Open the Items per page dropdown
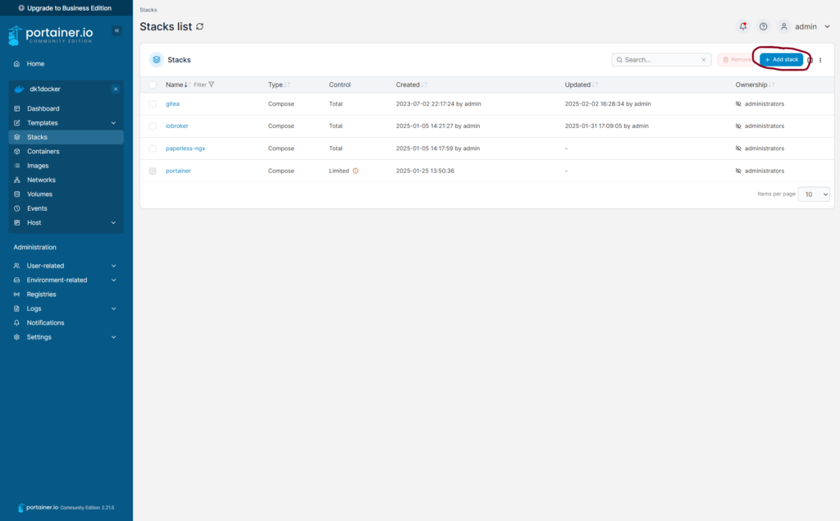The image size is (840, 521). coord(814,194)
